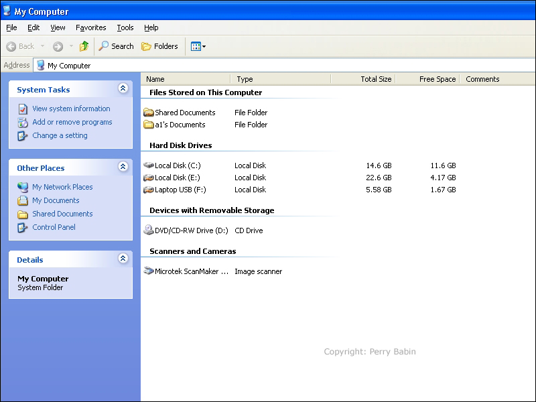Screen dimensions: 536x402
Task: Open the Back history dropdown arrow
Action: [x=43, y=46]
